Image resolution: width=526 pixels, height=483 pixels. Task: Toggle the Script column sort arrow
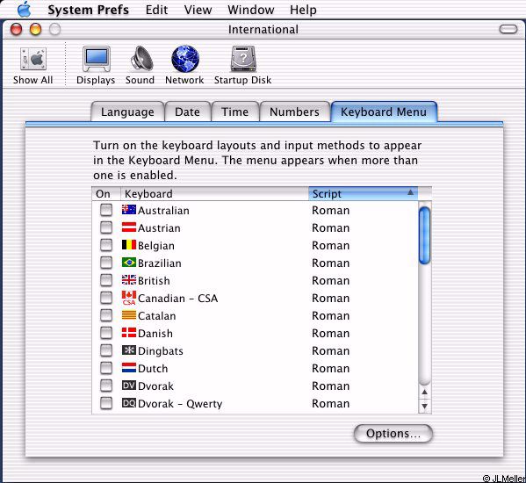point(410,192)
